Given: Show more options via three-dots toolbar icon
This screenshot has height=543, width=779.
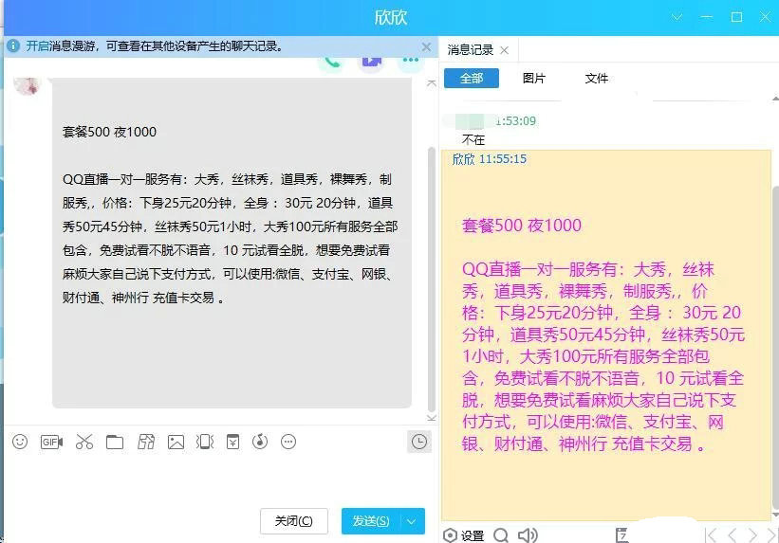Looking at the screenshot, I should tap(289, 442).
